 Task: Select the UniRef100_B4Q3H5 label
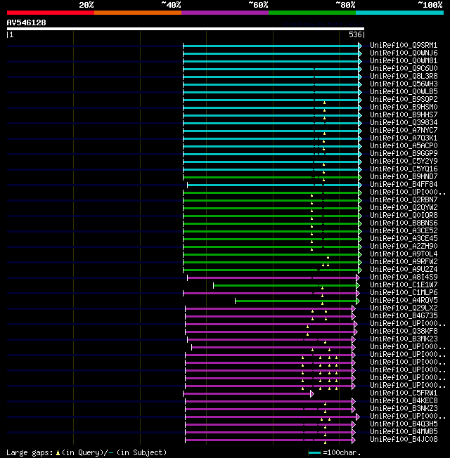[x=404, y=424]
